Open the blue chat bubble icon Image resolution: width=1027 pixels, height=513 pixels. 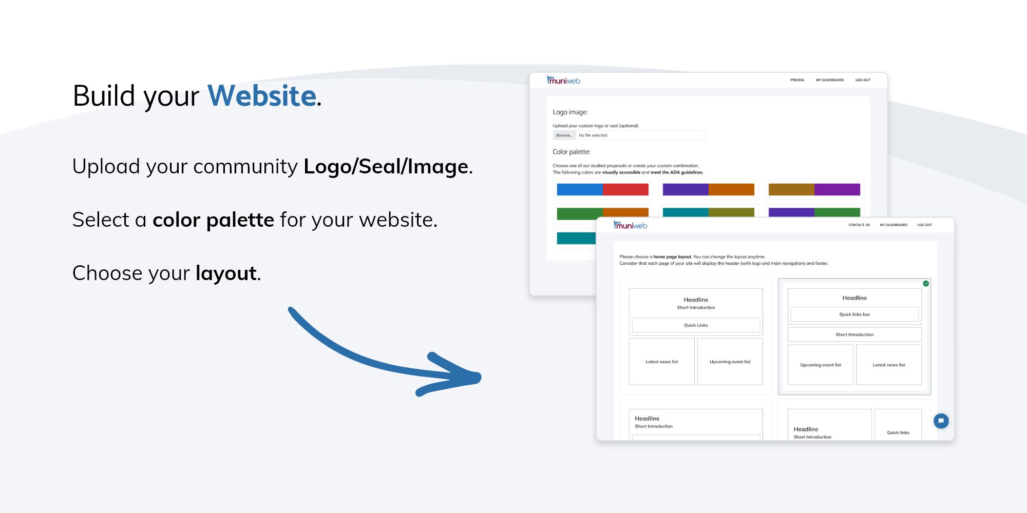pos(941,421)
